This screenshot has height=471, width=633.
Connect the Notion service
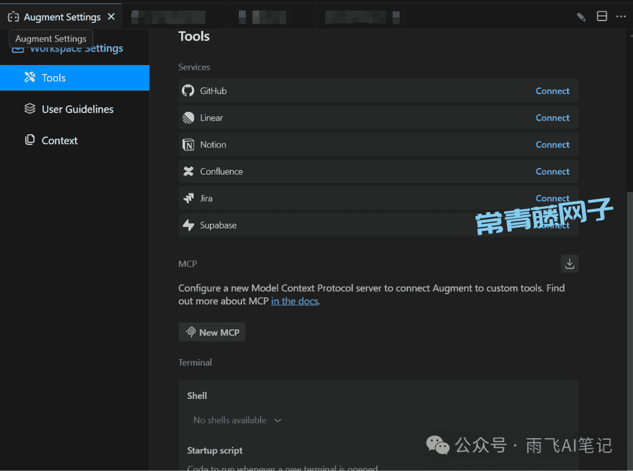pos(552,145)
